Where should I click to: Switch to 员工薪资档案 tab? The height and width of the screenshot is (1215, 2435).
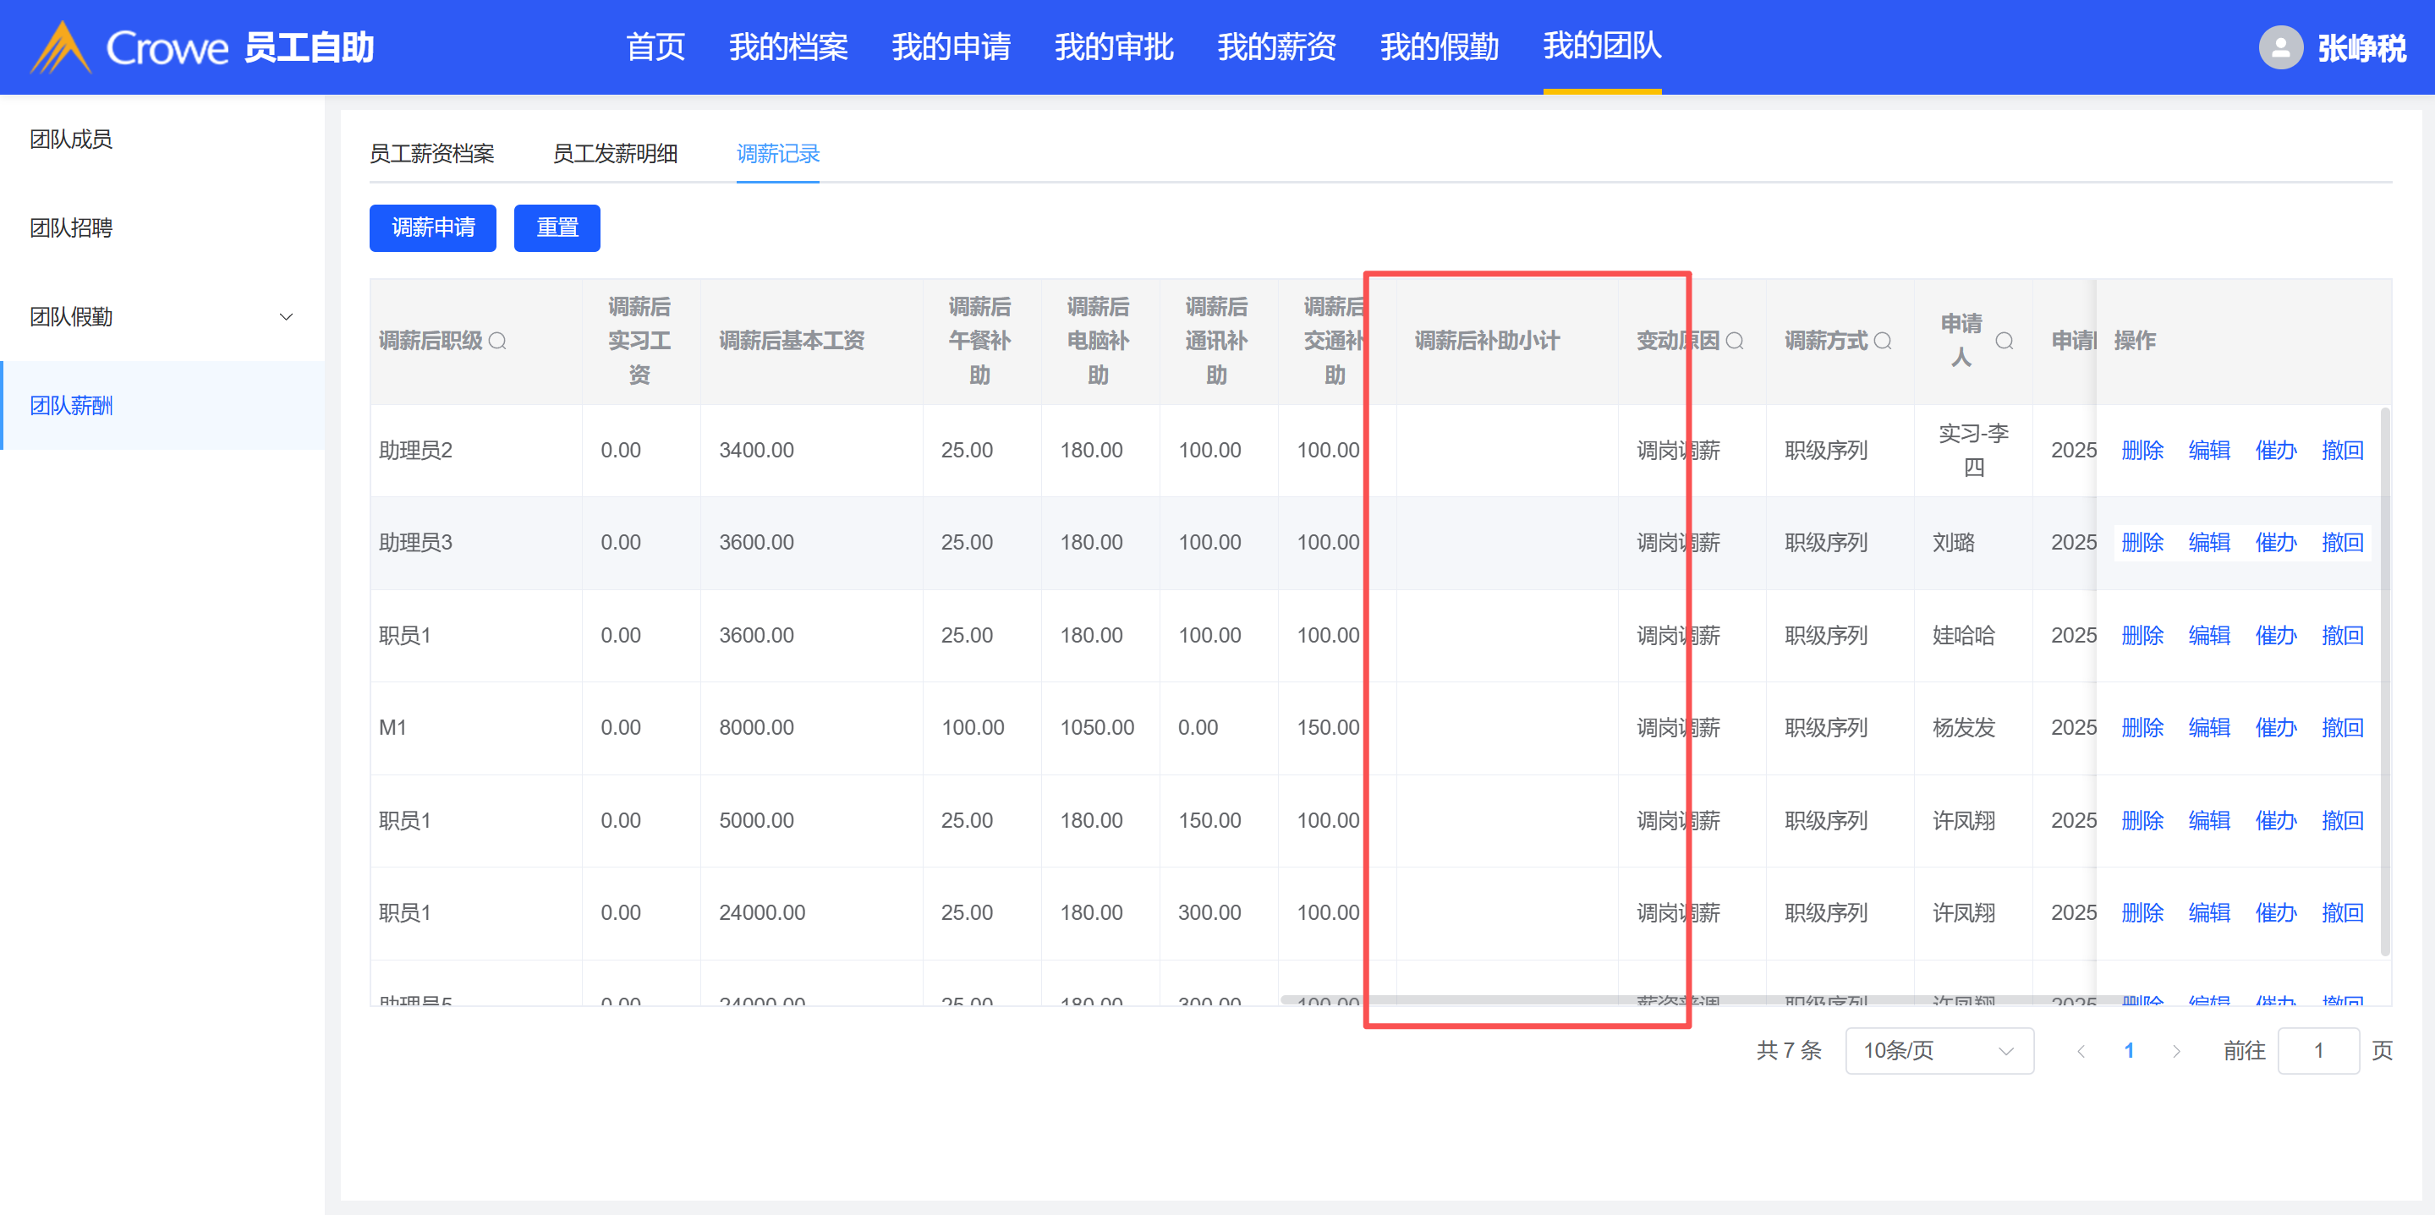pyautogui.click(x=432, y=153)
